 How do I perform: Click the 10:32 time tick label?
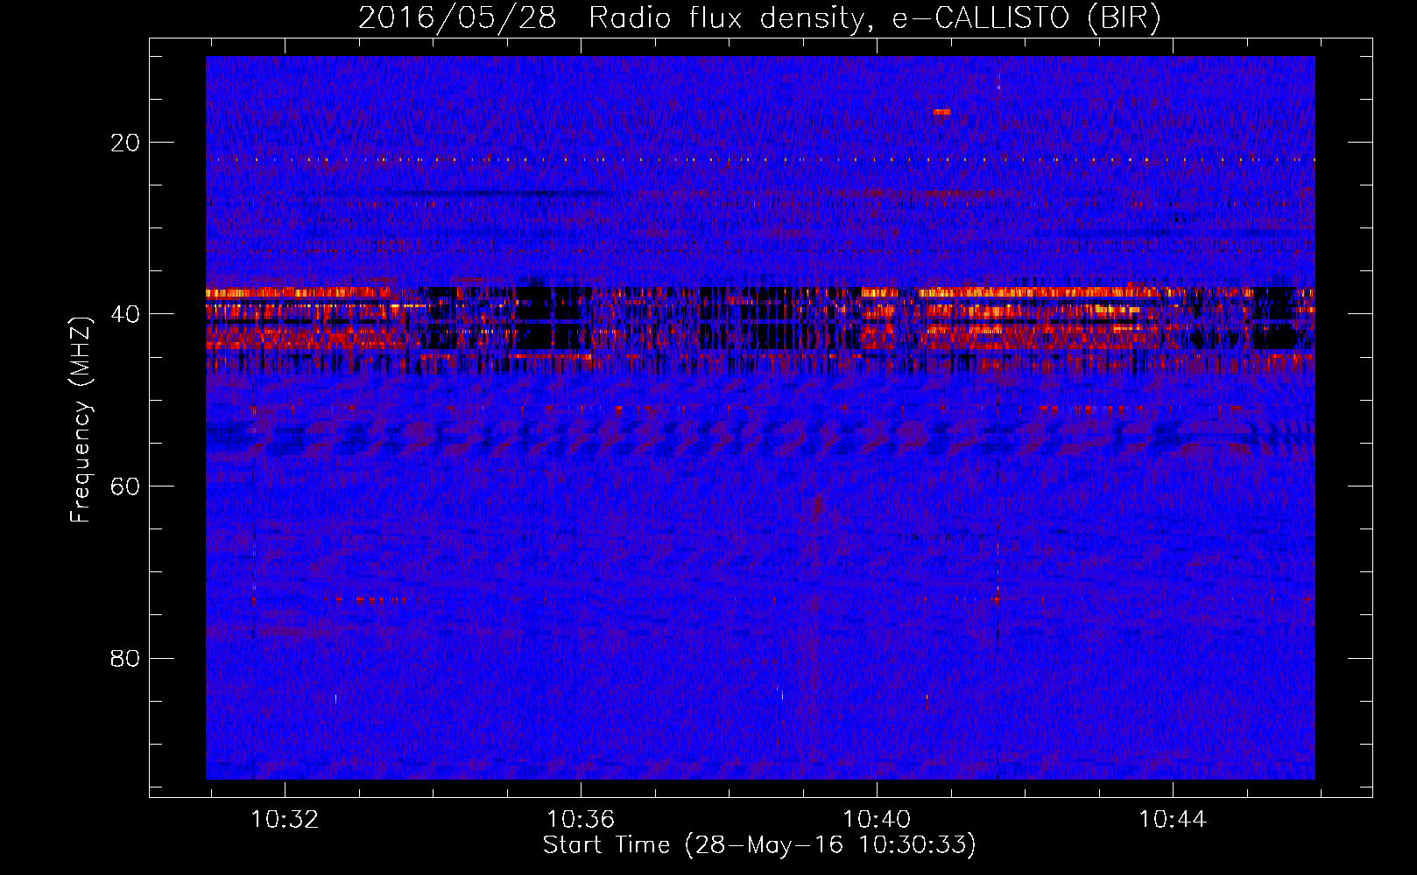pos(285,820)
